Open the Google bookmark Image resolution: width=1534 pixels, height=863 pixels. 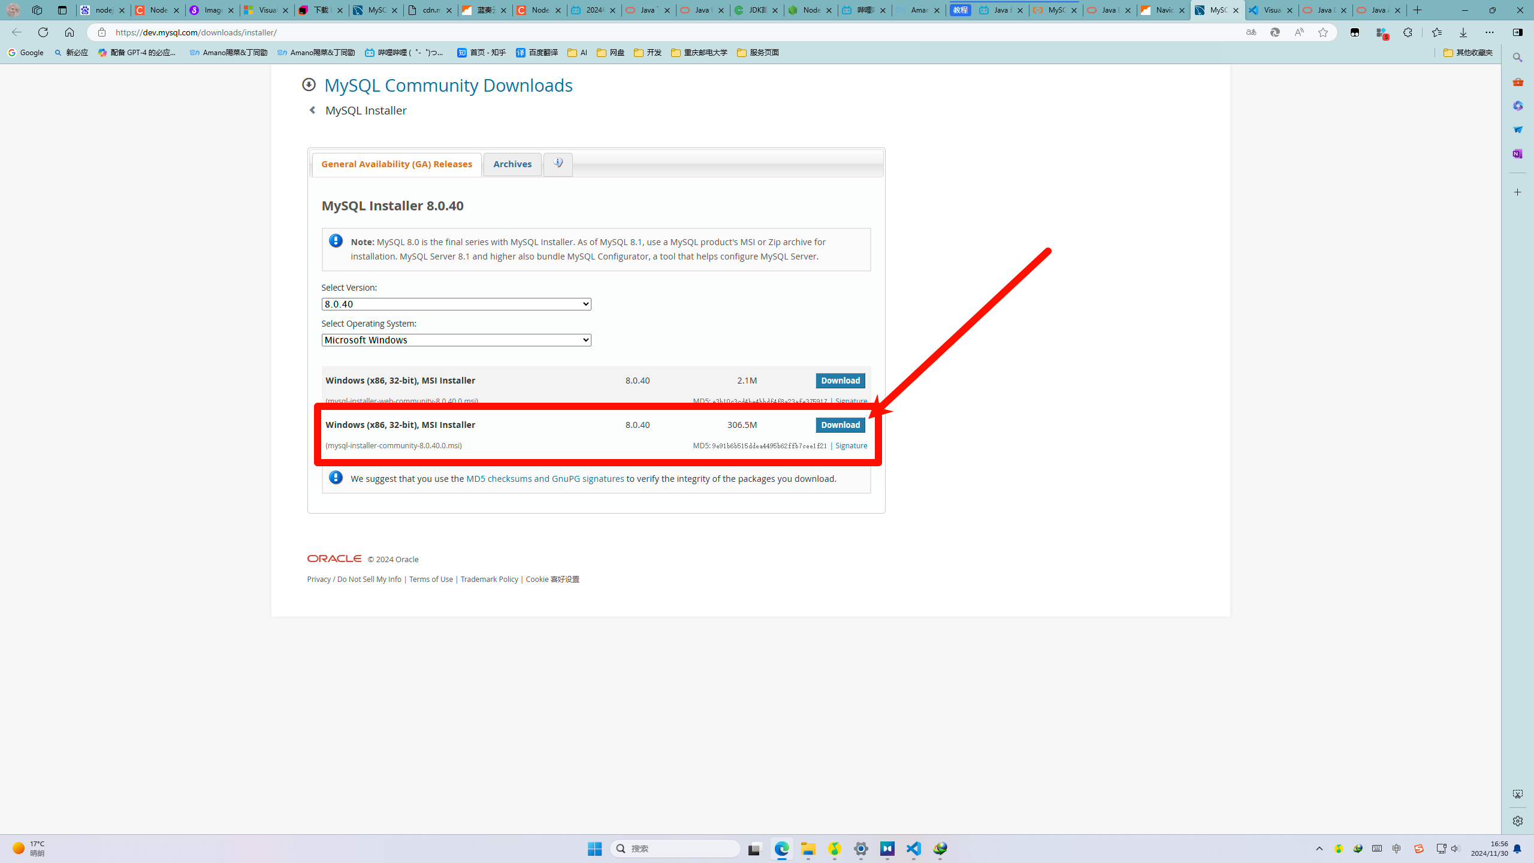click(x=26, y=53)
